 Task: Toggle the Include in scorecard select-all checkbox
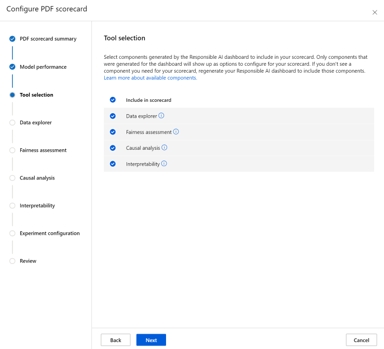(113, 100)
